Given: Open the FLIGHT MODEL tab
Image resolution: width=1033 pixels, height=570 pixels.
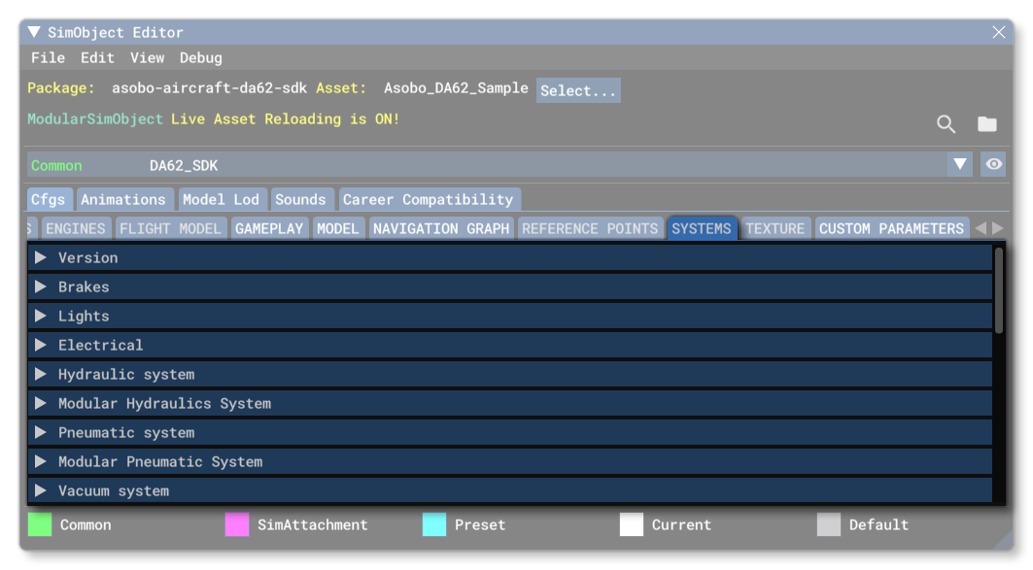Looking at the screenshot, I should 170,227.
